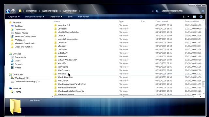Open the Videos library

(x=18, y=68)
